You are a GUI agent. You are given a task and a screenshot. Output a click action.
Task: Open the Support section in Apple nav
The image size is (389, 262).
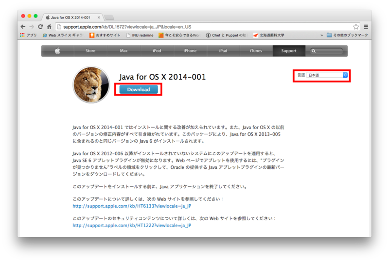coord(289,51)
